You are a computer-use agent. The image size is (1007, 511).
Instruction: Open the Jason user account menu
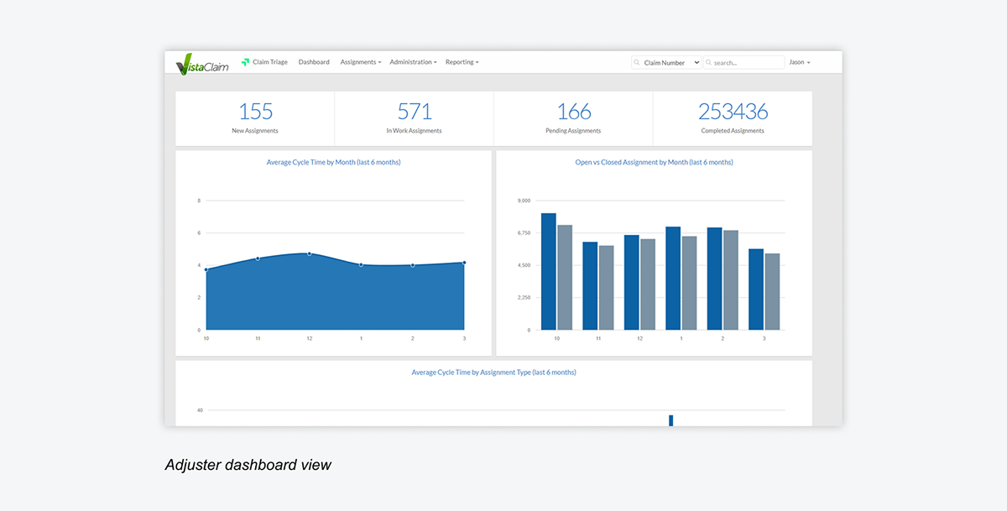pos(799,62)
